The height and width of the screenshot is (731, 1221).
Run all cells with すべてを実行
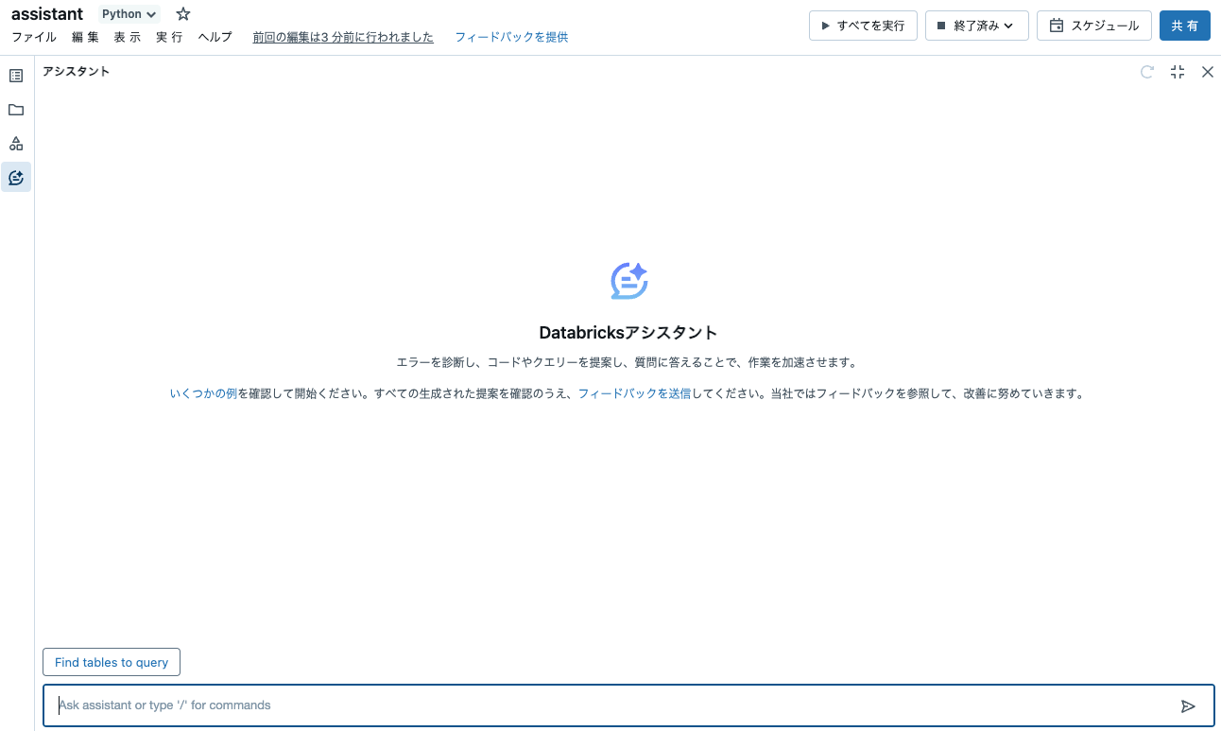click(862, 26)
